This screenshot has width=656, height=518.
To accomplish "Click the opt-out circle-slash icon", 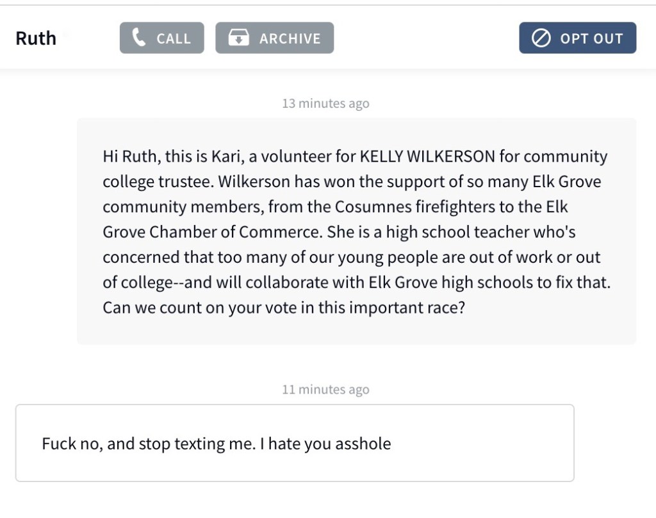I will [541, 38].
